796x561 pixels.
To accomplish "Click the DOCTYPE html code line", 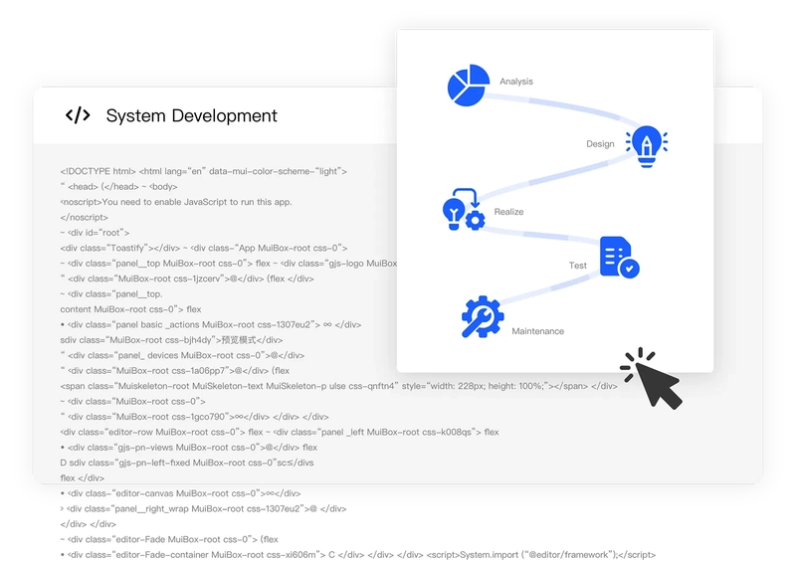I will point(203,171).
